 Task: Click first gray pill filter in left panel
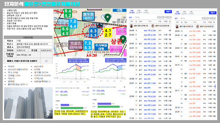click(161, 17)
